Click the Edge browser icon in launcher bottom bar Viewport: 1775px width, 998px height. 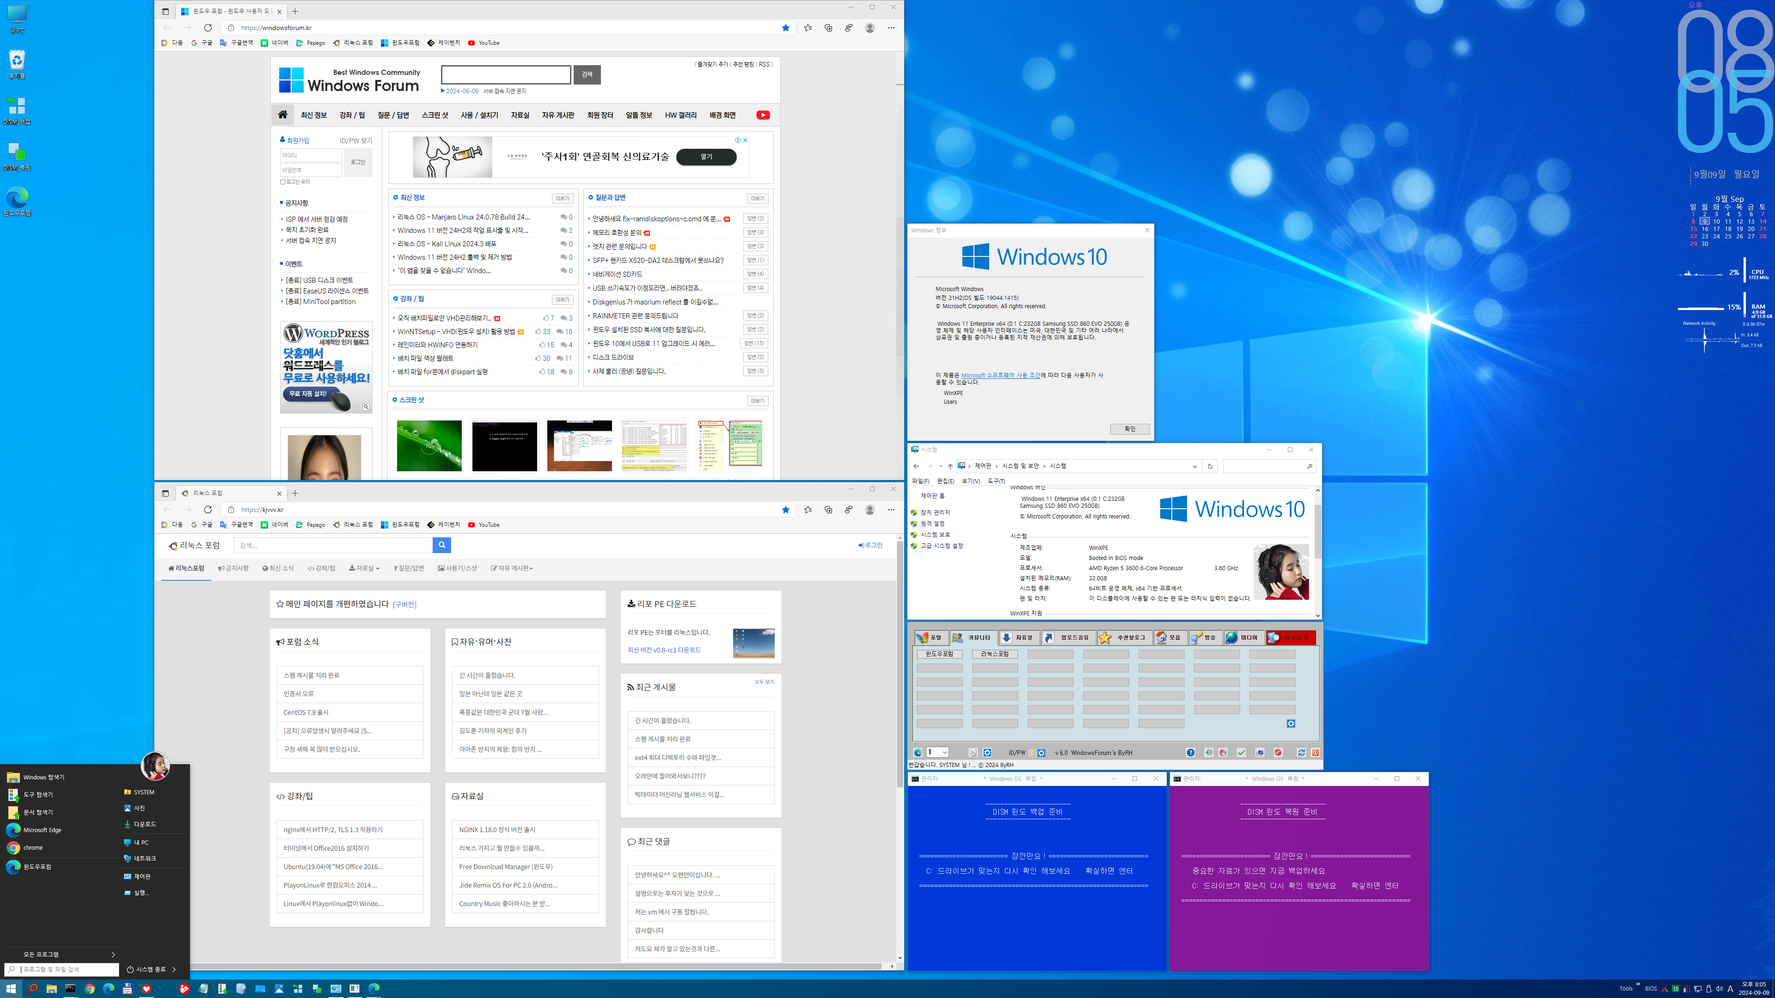tap(918, 753)
